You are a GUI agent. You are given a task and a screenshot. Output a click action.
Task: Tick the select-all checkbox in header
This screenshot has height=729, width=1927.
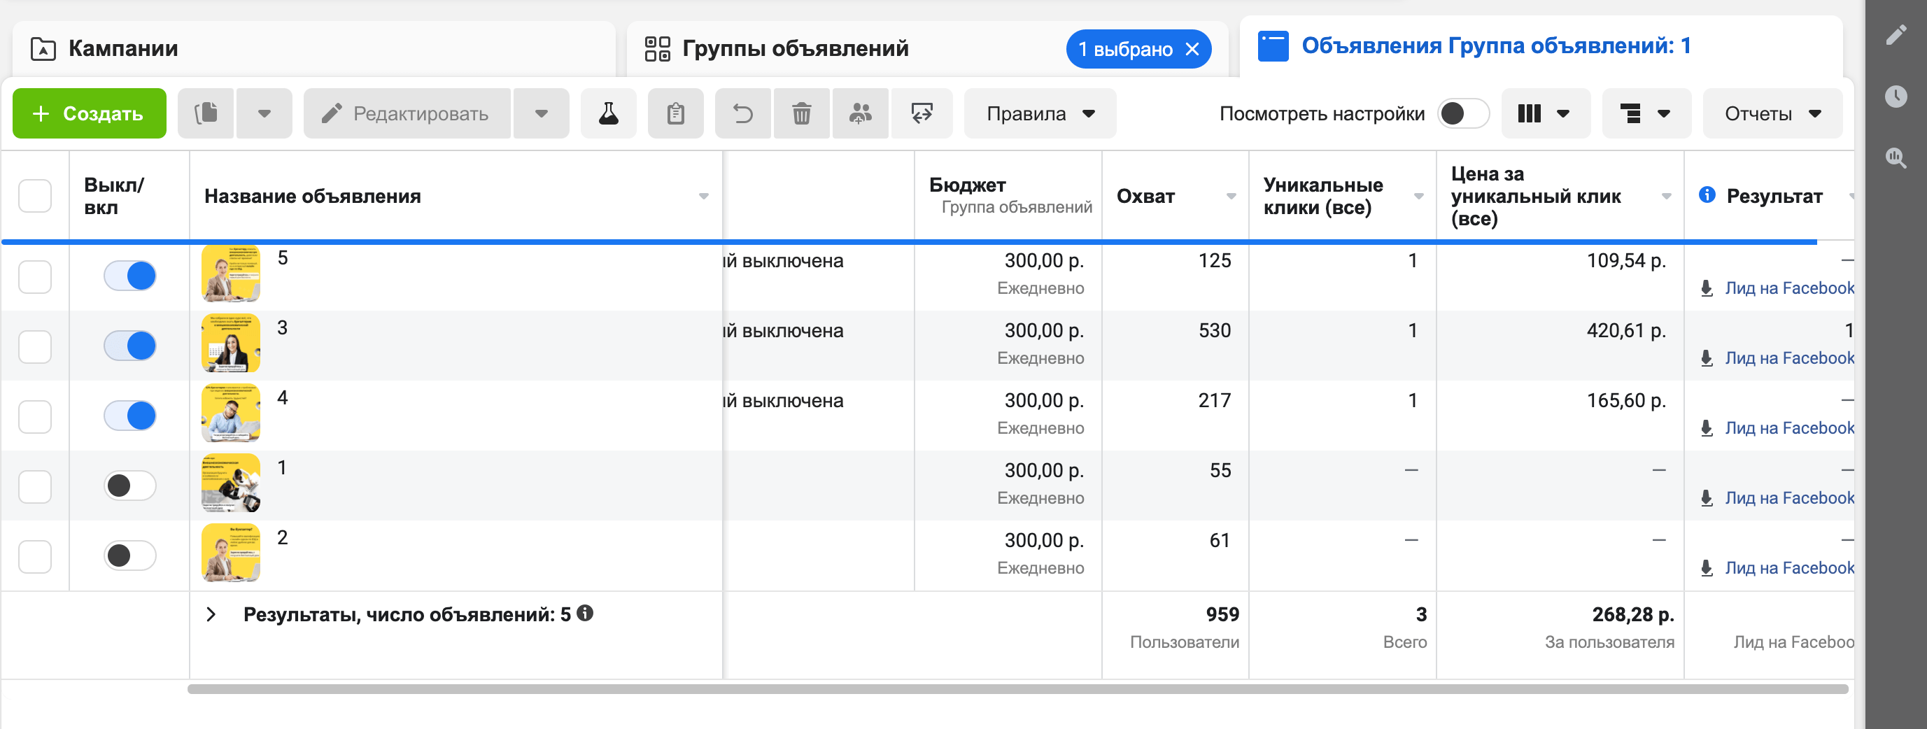pyautogui.click(x=35, y=196)
